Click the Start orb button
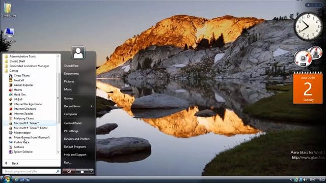This screenshot has height=183, width=326. [x=7, y=179]
